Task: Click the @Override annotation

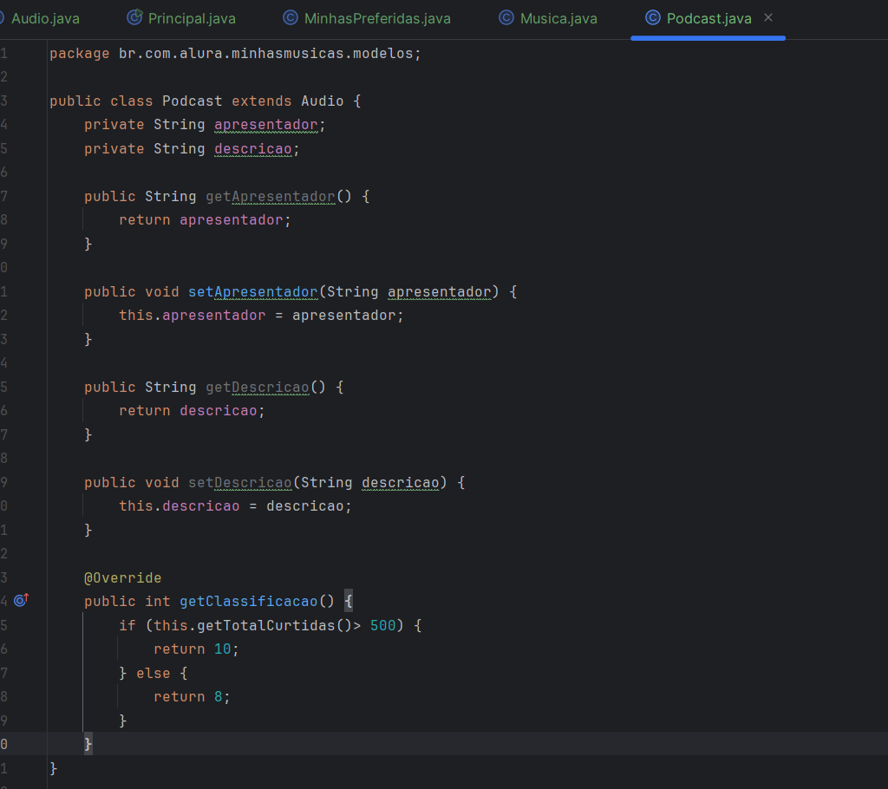Action: pyautogui.click(x=123, y=577)
